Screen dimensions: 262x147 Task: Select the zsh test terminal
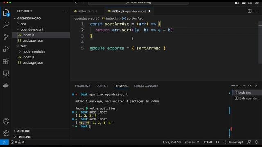click(x=247, y=93)
